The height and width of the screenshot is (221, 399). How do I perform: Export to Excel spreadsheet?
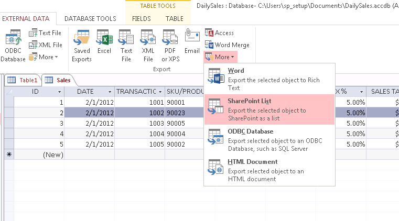pos(104,42)
